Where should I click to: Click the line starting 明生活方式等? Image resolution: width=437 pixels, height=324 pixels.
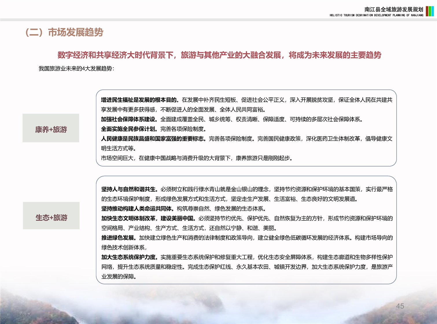(119, 148)
